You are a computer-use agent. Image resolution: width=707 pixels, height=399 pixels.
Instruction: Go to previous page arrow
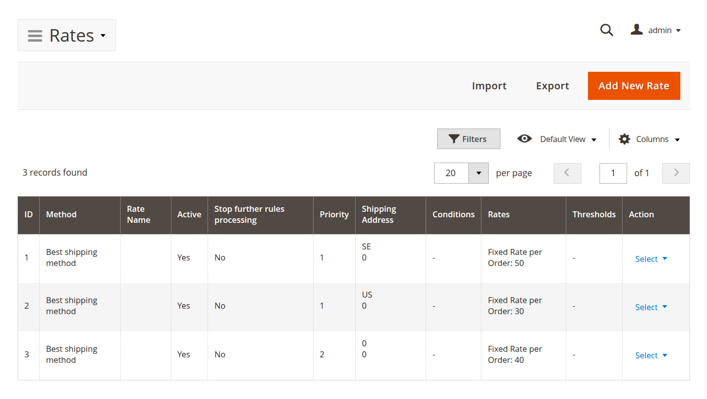pyautogui.click(x=567, y=173)
